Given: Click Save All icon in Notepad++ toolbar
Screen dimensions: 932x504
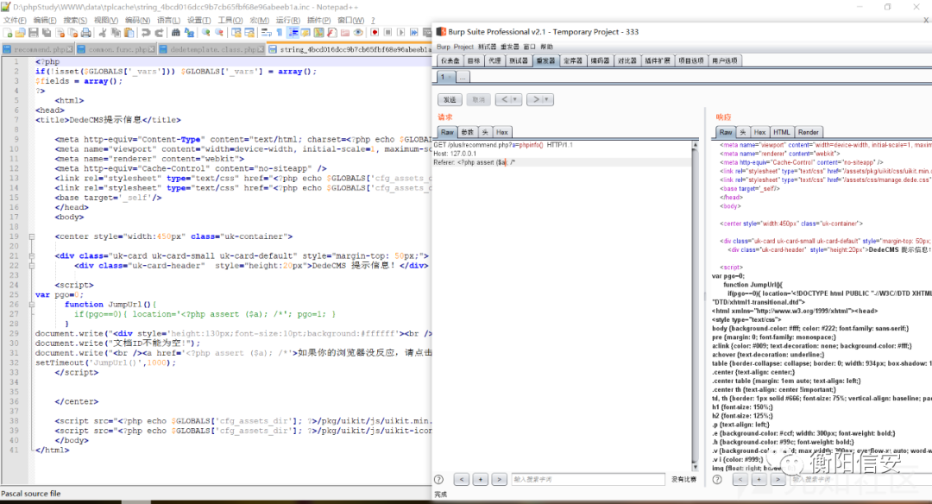Looking at the screenshot, I should click(47, 33).
